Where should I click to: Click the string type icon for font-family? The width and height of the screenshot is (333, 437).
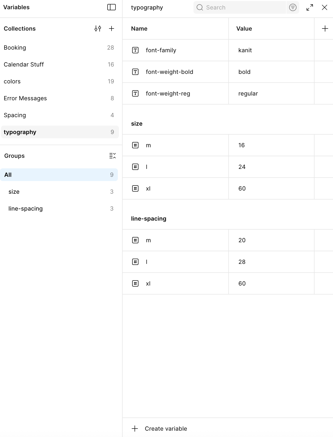click(135, 50)
